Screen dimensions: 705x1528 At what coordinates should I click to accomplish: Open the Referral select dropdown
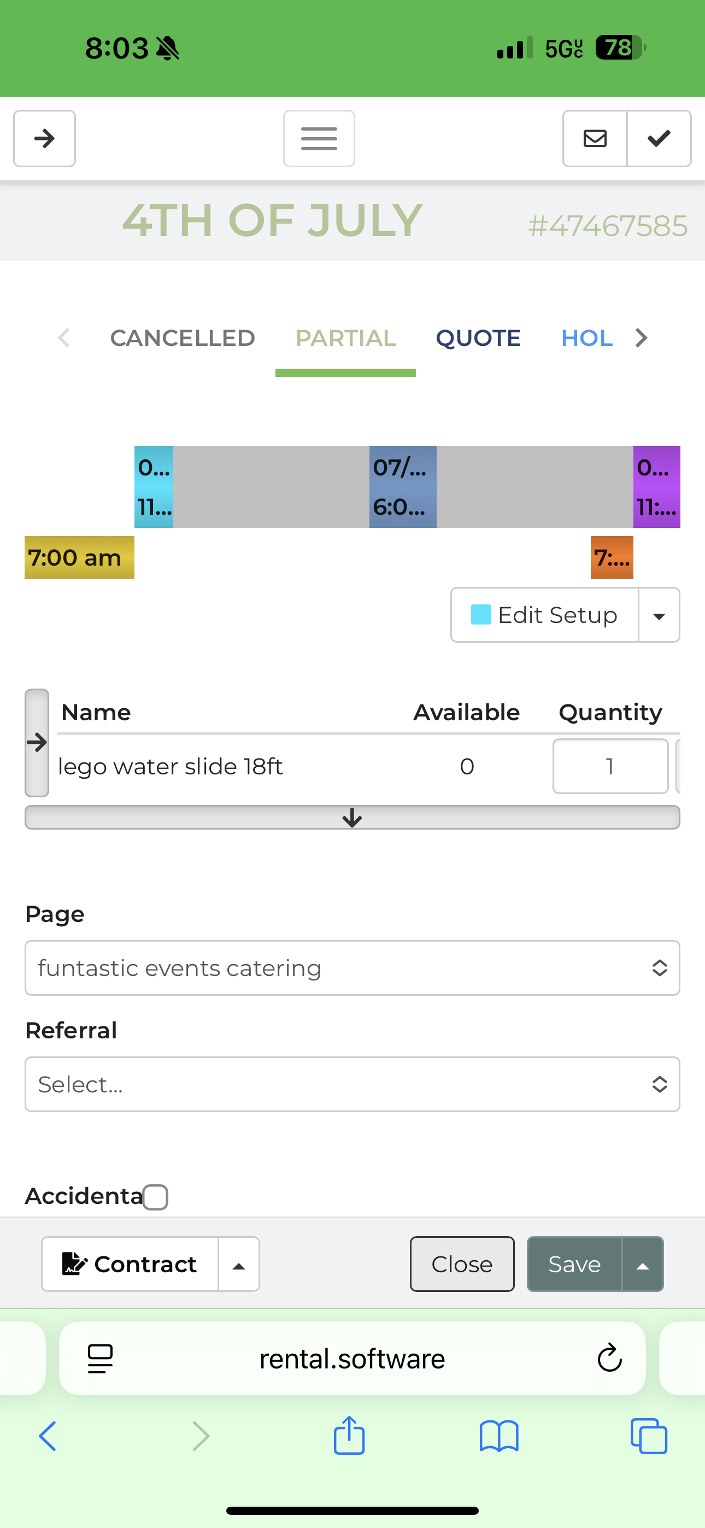pos(352,1084)
